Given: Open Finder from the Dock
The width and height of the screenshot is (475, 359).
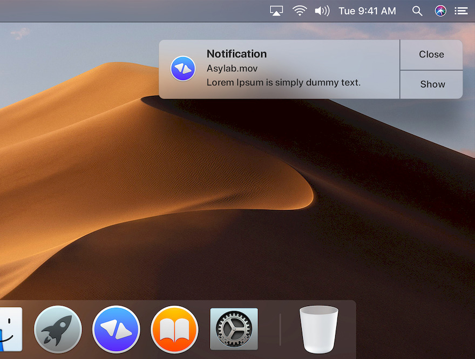Looking at the screenshot, I should (11, 329).
